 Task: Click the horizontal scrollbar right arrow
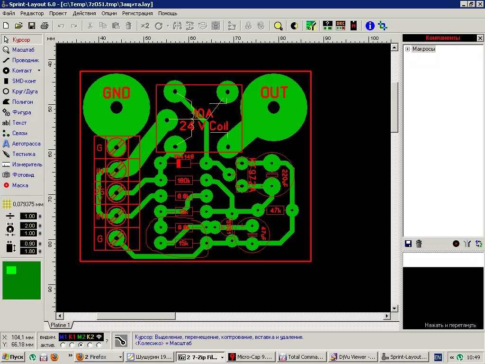tap(386, 316)
